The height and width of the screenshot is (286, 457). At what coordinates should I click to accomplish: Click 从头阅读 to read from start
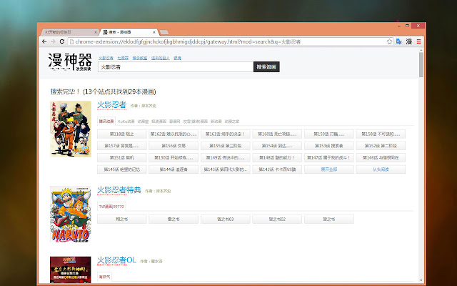381,169
